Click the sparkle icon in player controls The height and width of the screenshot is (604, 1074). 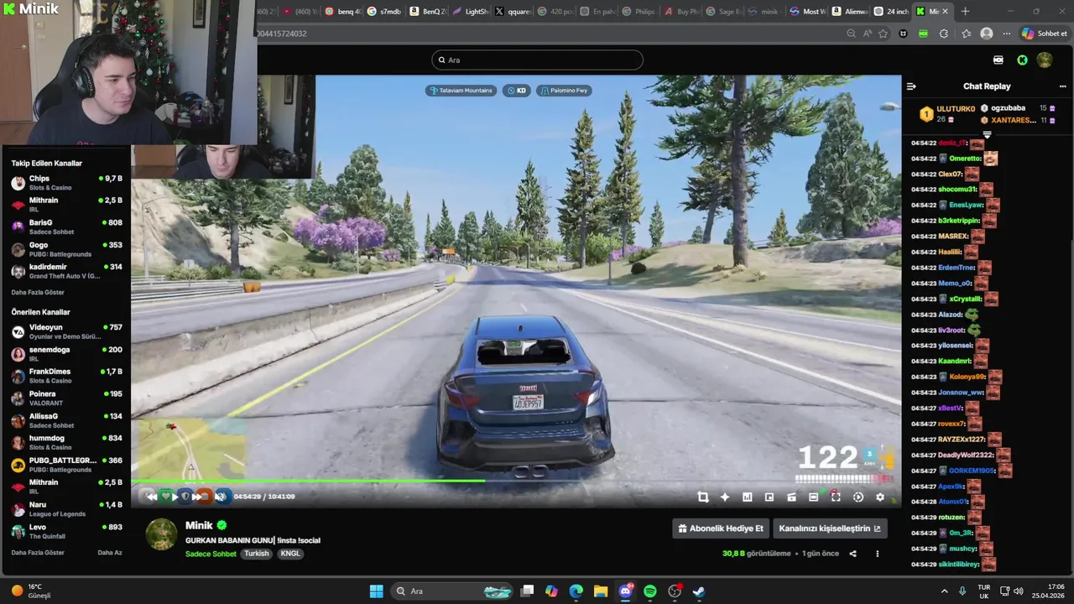coord(725,497)
